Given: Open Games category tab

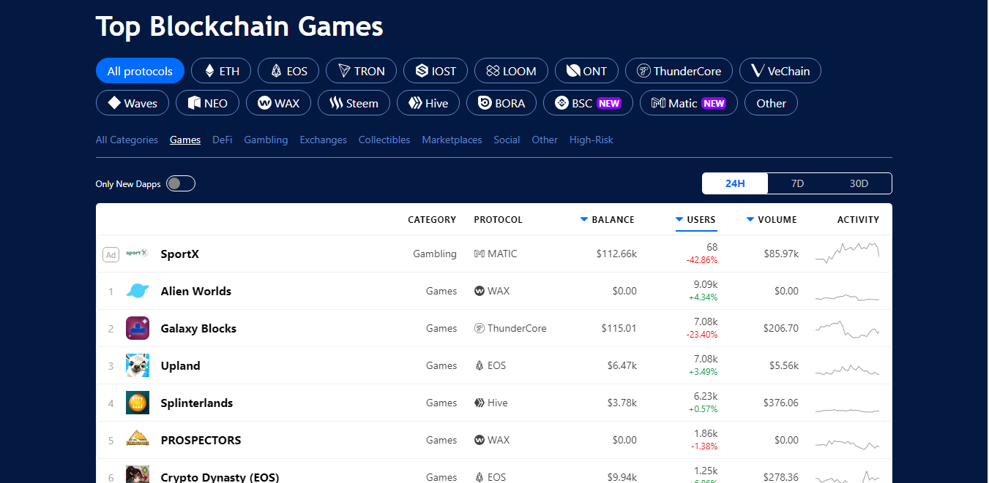Looking at the screenshot, I should tap(185, 140).
